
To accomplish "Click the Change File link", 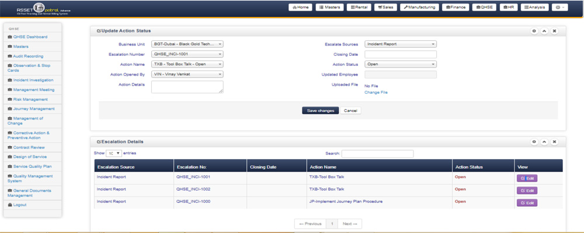I will (x=376, y=92).
